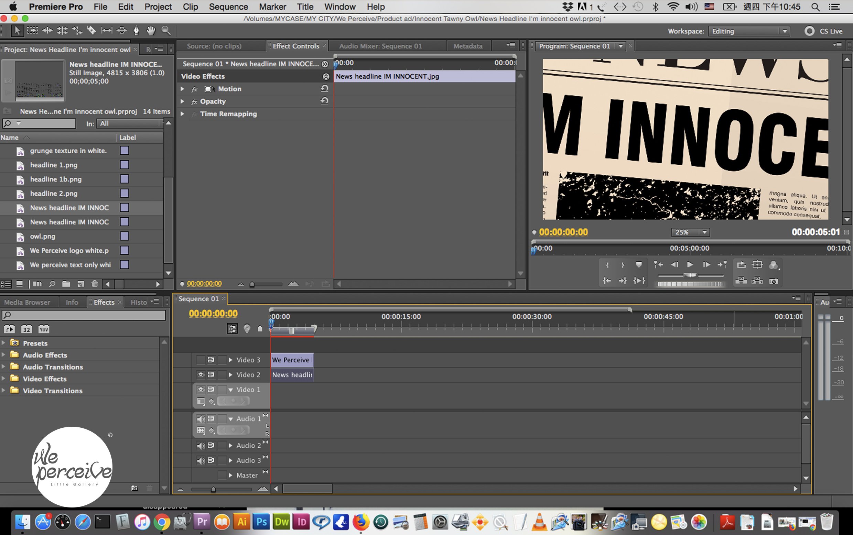Expand Time Remapping properties

pyautogui.click(x=182, y=114)
